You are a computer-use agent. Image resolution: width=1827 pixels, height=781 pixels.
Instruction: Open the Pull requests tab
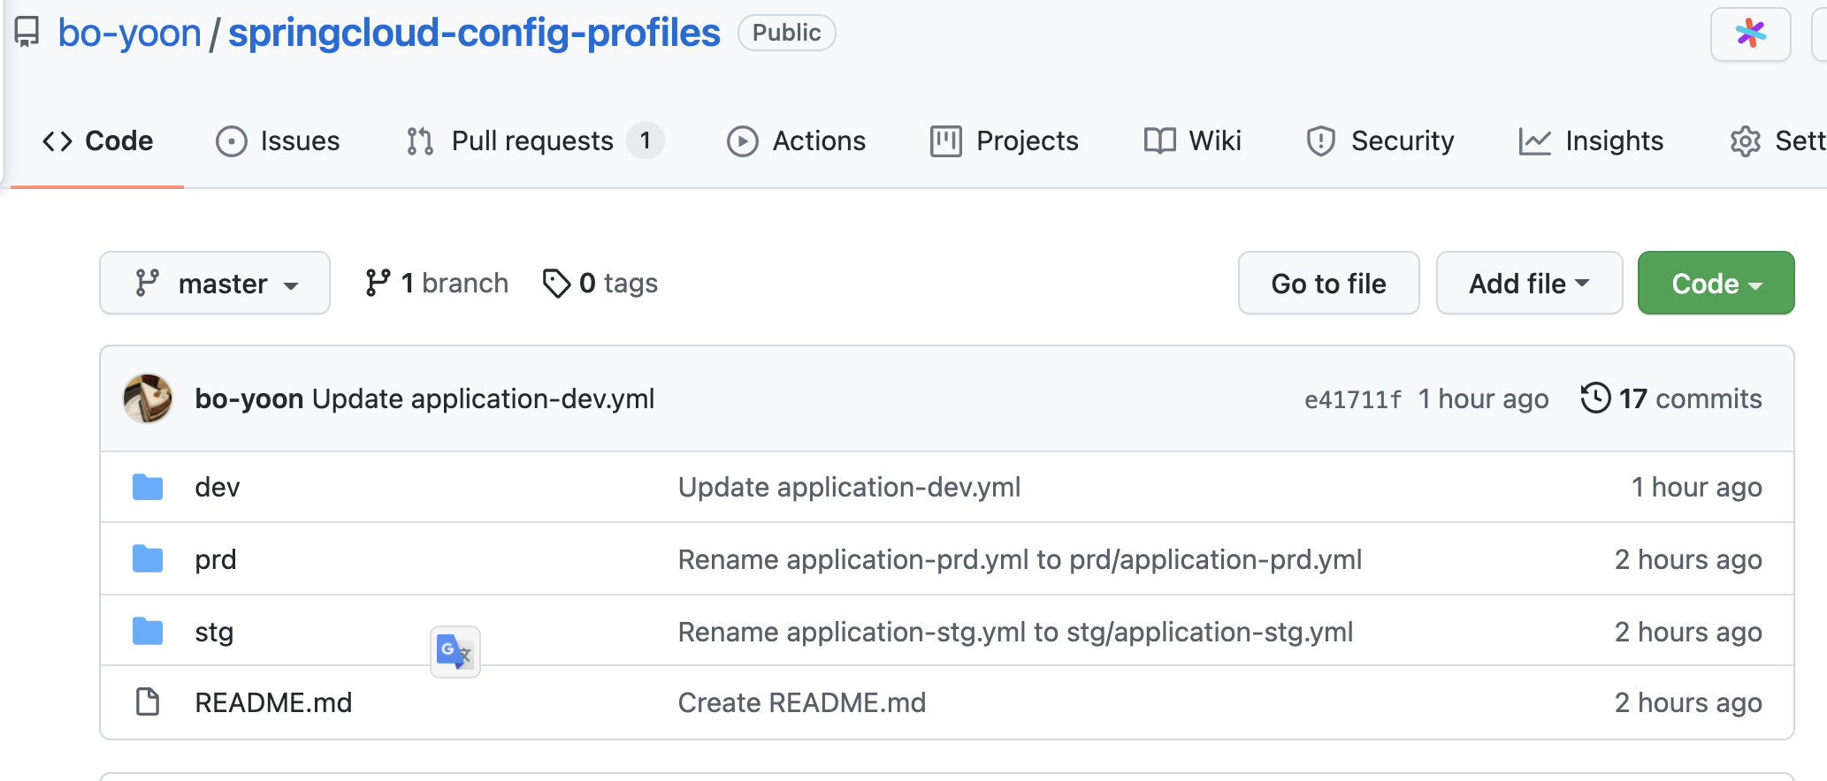click(x=534, y=141)
